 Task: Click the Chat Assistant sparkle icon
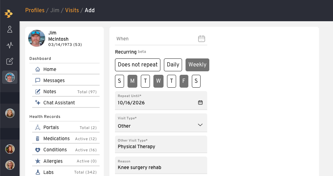[x=38, y=103]
